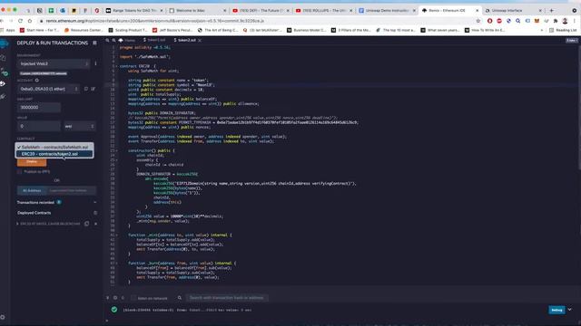Bookmark page with star icon
The height and width of the screenshot is (326, 581).
point(478,21)
